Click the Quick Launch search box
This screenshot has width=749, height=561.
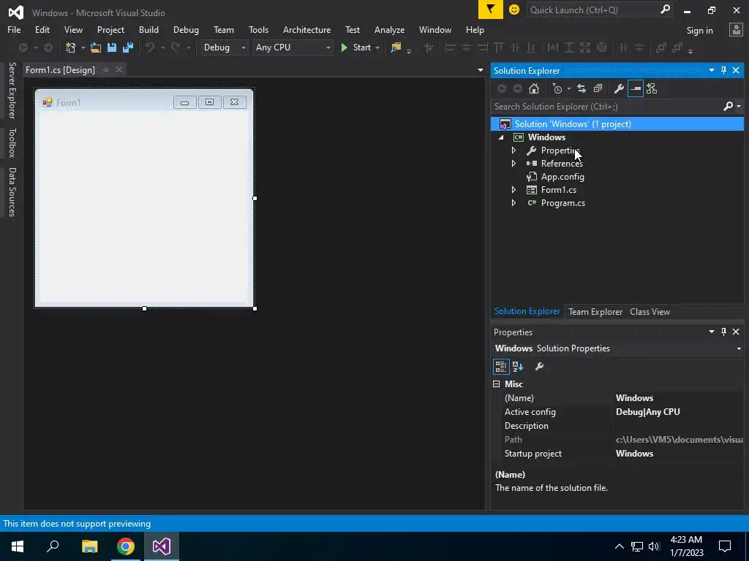tap(593, 9)
